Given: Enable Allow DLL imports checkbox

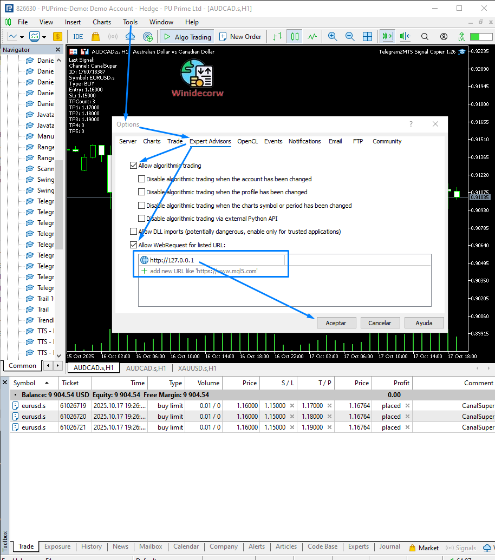Looking at the screenshot, I should pyautogui.click(x=134, y=232).
